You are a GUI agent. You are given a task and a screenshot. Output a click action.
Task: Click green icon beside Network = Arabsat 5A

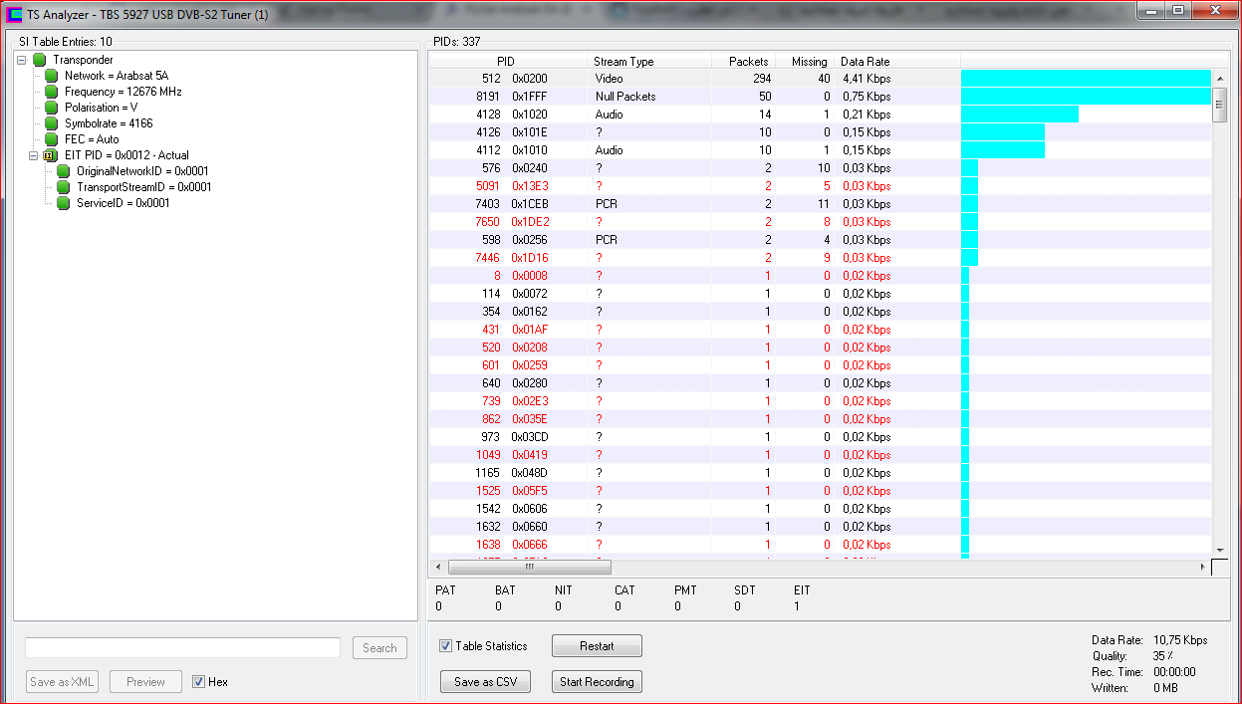click(52, 76)
